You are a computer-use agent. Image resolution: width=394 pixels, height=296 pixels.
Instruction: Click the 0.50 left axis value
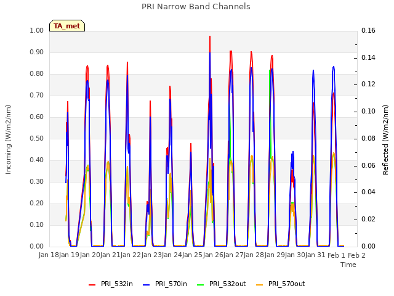coord(37,138)
